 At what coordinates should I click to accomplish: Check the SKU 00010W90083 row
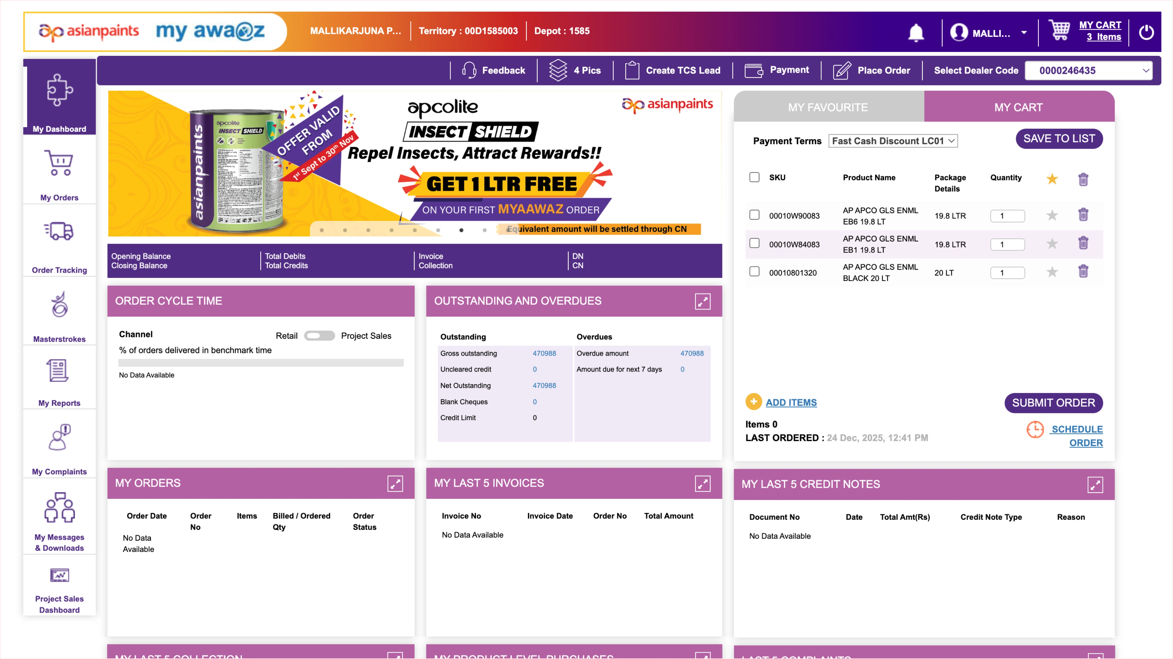click(x=755, y=215)
